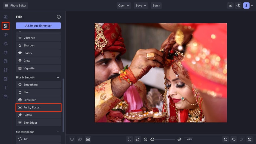Open the Touch Up eye icon tab
Image resolution: width=256 pixels, height=144 pixels.
5,35
